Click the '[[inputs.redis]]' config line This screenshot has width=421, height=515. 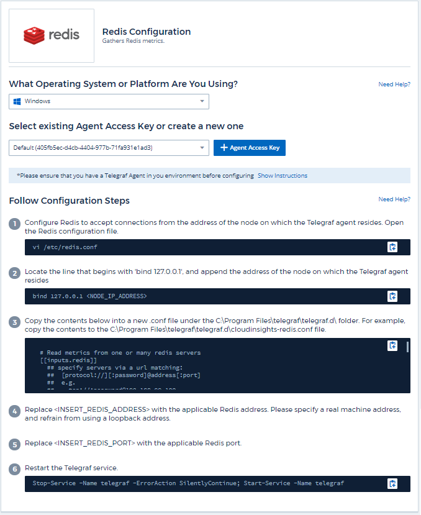68,360
